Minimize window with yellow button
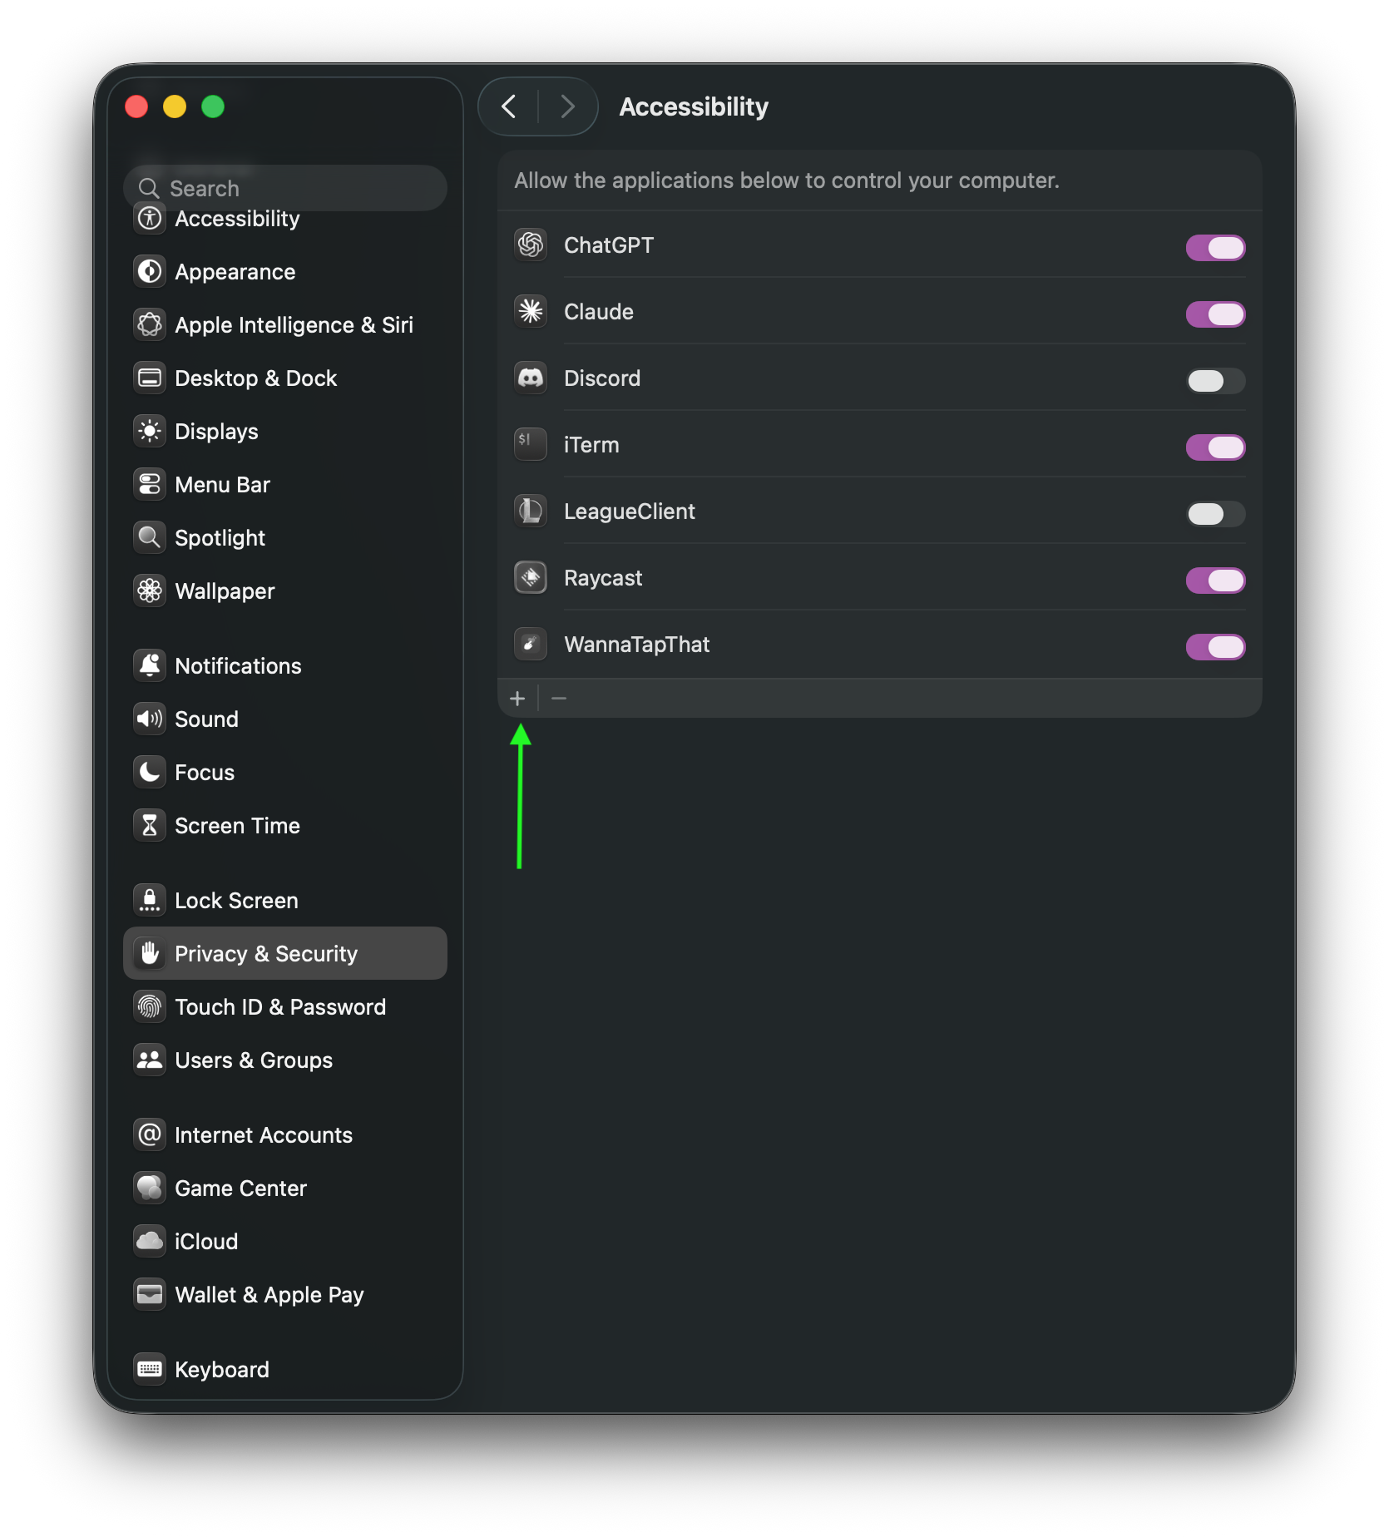This screenshot has width=1389, height=1537. [x=175, y=106]
